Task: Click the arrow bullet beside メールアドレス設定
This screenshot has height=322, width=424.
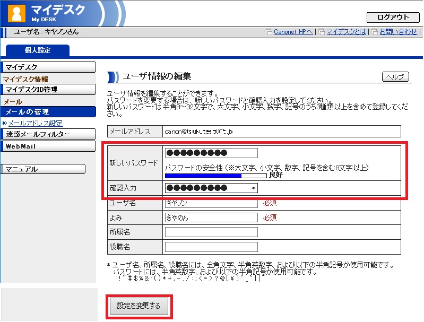Action: pyautogui.click(x=5, y=123)
